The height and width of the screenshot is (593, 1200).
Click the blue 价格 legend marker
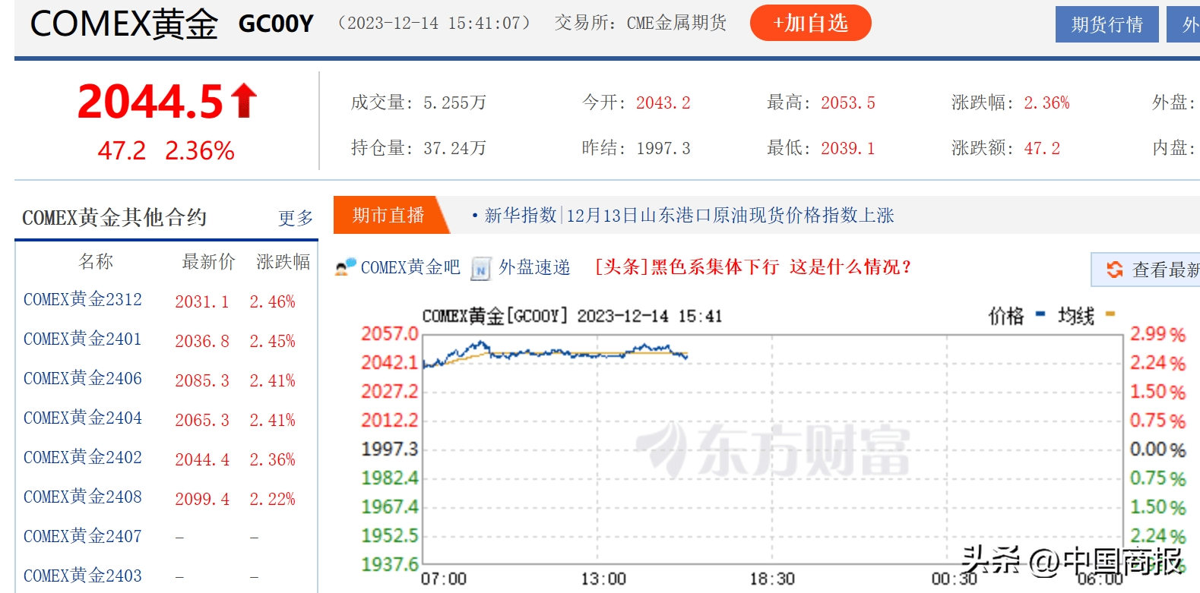[x=1040, y=314]
